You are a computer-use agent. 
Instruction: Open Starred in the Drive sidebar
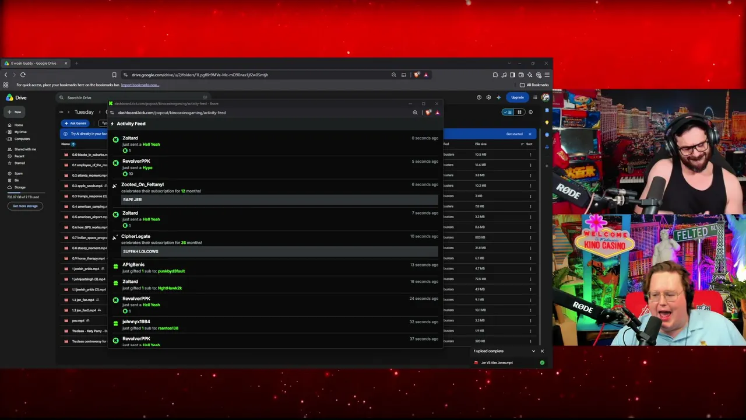(16, 163)
